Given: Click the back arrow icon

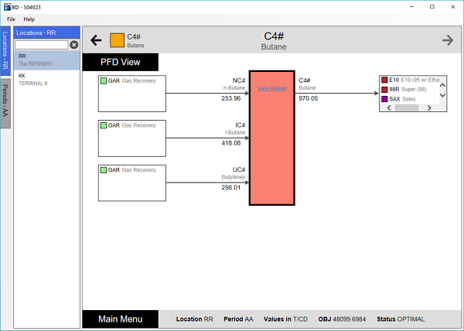Looking at the screenshot, I should click(x=97, y=40).
